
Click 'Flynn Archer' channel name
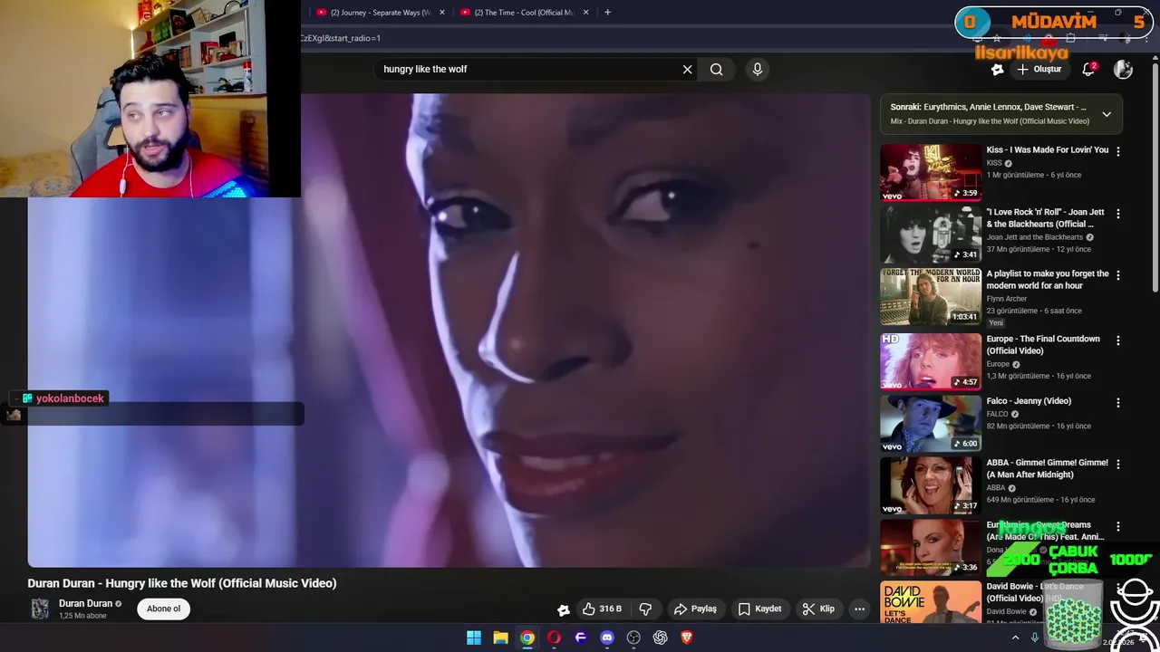(x=1007, y=299)
